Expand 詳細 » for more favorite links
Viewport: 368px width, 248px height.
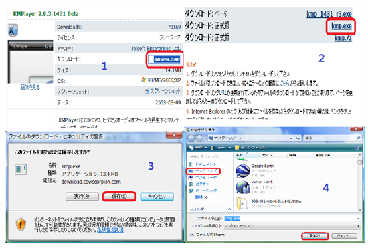point(201,197)
